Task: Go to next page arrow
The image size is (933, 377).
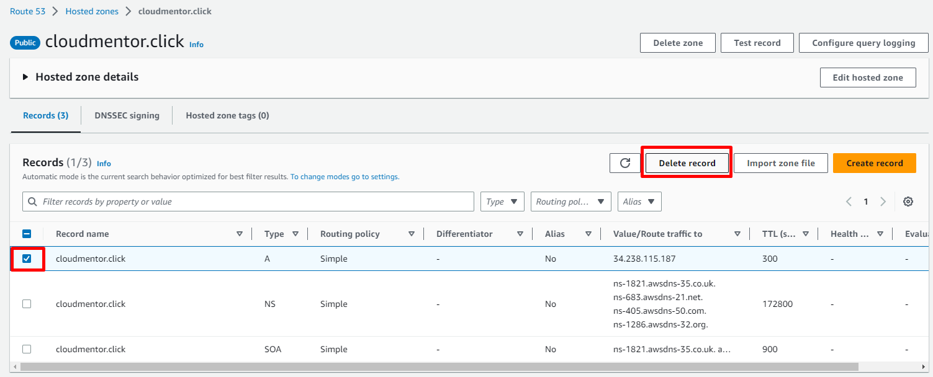Action: (x=883, y=202)
